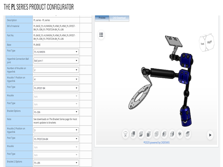
Task: Select the bottom-face shaded cube view
Action: (x=141, y=134)
